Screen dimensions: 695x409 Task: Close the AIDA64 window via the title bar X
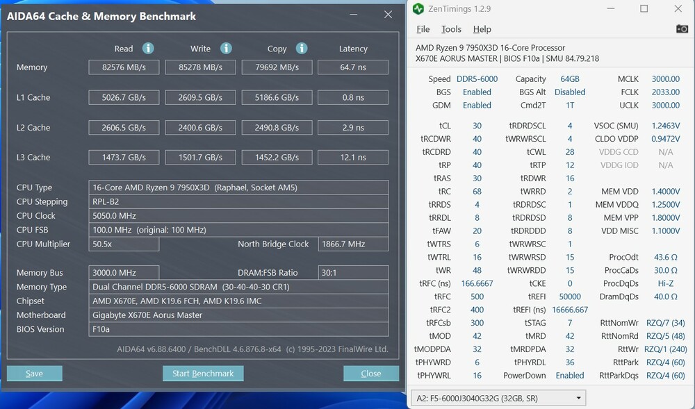pos(388,15)
